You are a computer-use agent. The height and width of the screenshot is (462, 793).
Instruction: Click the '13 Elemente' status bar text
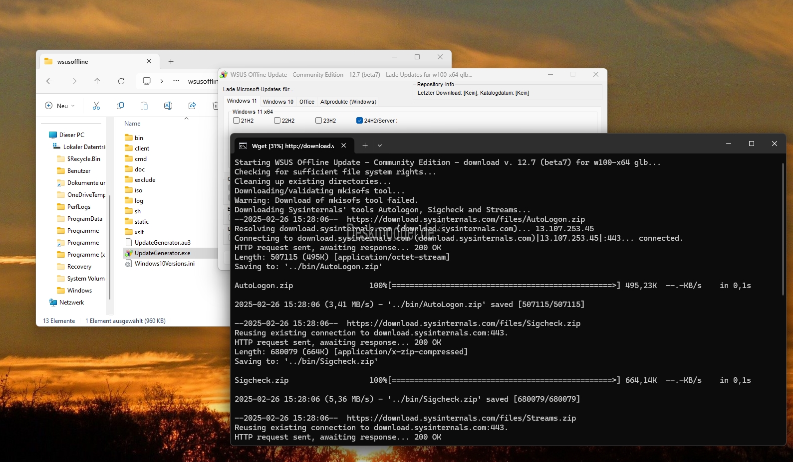coord(59,321)
